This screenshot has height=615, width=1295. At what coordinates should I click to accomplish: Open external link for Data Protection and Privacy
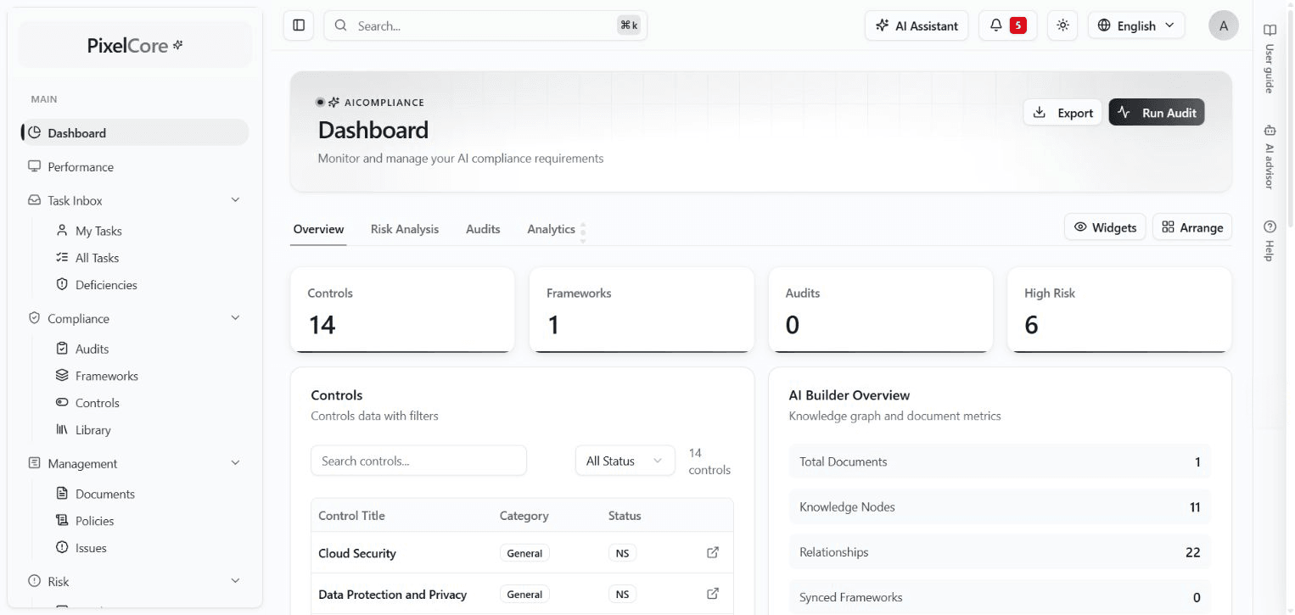[x=713, y=594]
